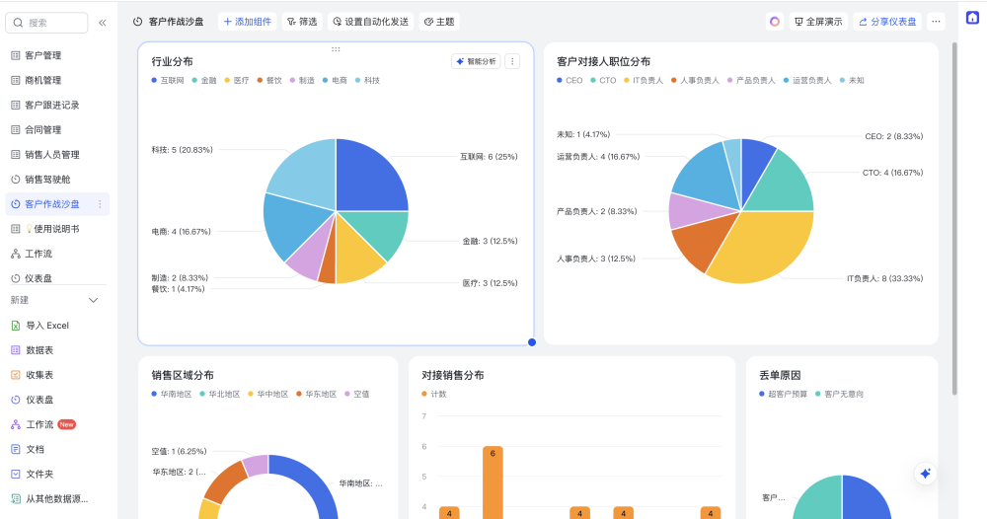Toggle 互联网 legend in 行业分布
Screen dimensions: 987x519
click(x=168, y=81)
